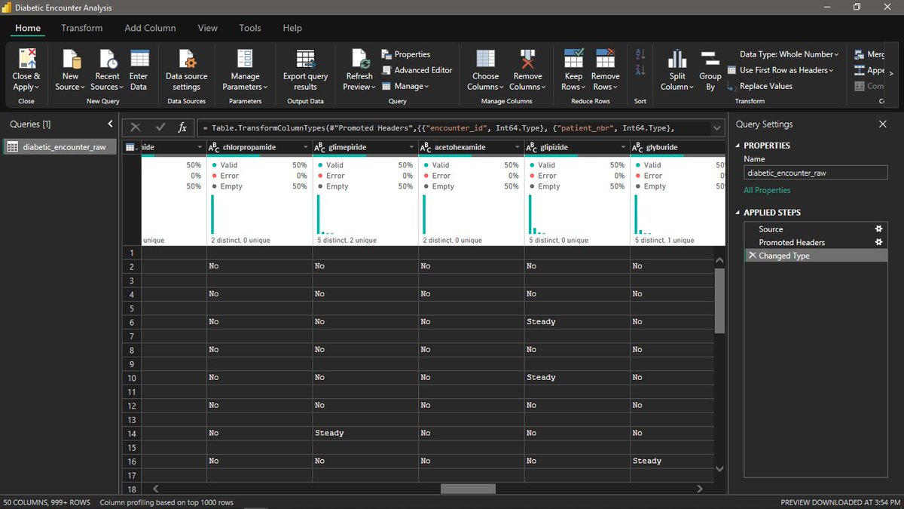Open glipizide column filter dropdown
Viewport: 904px width, 509px height.
click(622, 147)
